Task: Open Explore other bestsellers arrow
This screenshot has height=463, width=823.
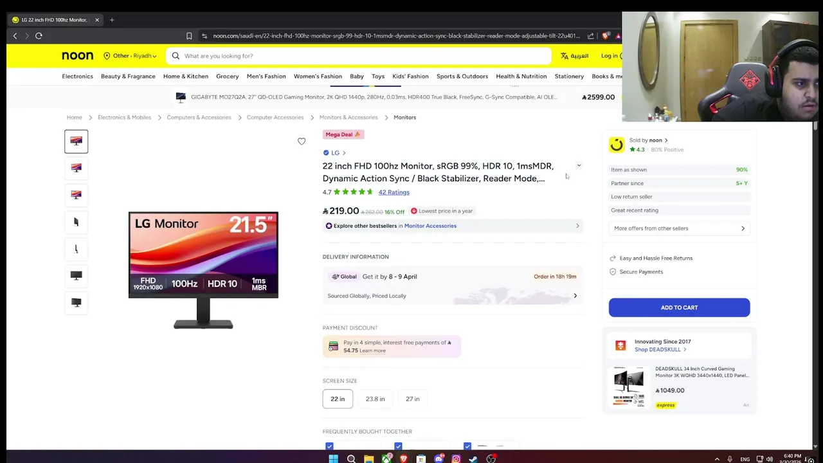Action: click(x=577, y=226)
